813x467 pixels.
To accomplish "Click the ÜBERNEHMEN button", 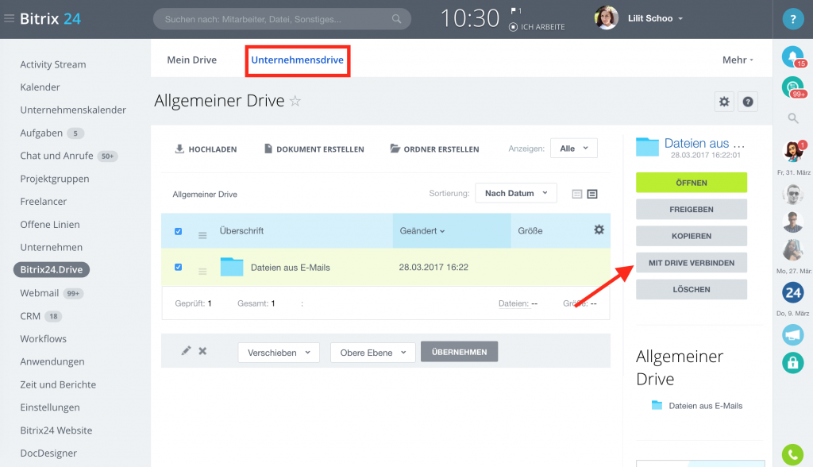I will click(x=459, y=352).
